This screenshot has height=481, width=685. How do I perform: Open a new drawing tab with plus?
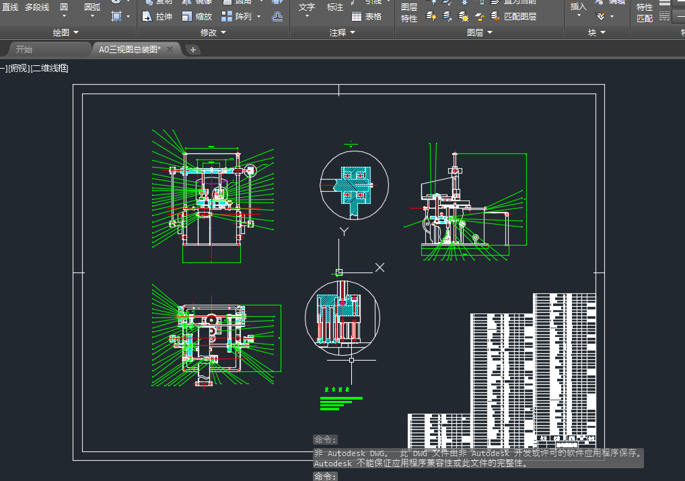point(192,49)
